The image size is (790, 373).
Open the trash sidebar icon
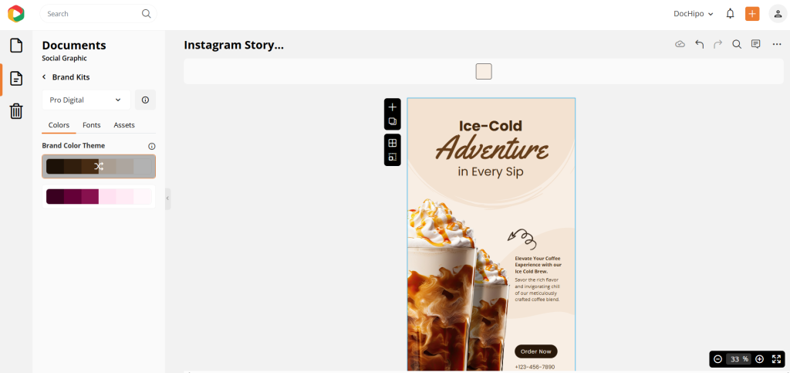coord(16,111)
